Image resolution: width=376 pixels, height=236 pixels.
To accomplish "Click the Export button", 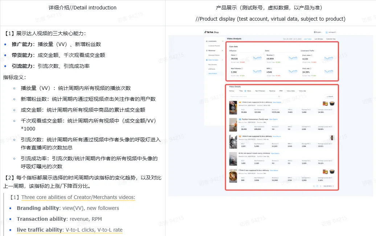I will click(x=330, y=96).
